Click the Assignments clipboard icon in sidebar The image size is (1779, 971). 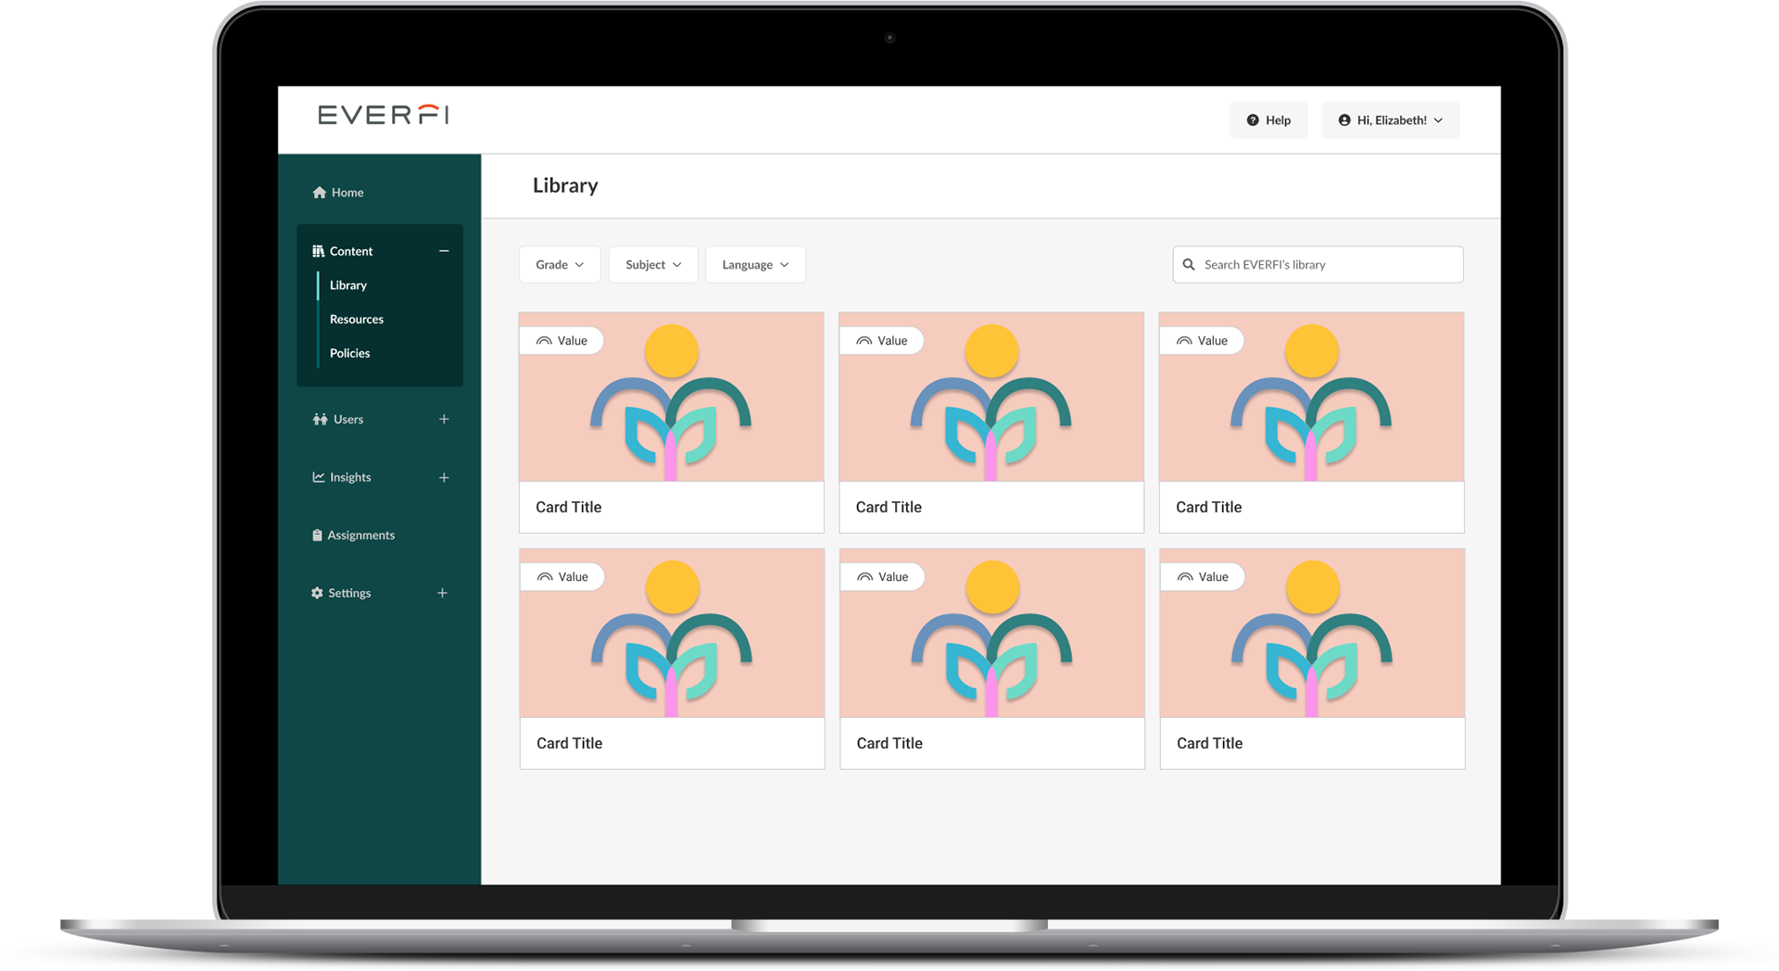coord(317,536)
